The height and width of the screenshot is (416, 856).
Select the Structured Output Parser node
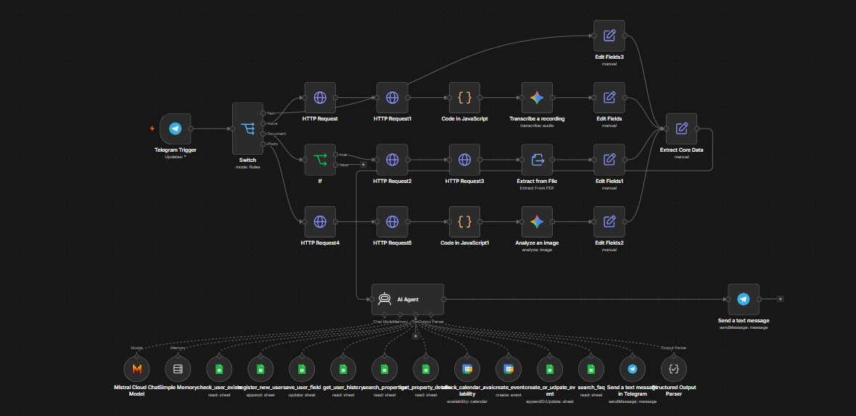tap(674, 369)
